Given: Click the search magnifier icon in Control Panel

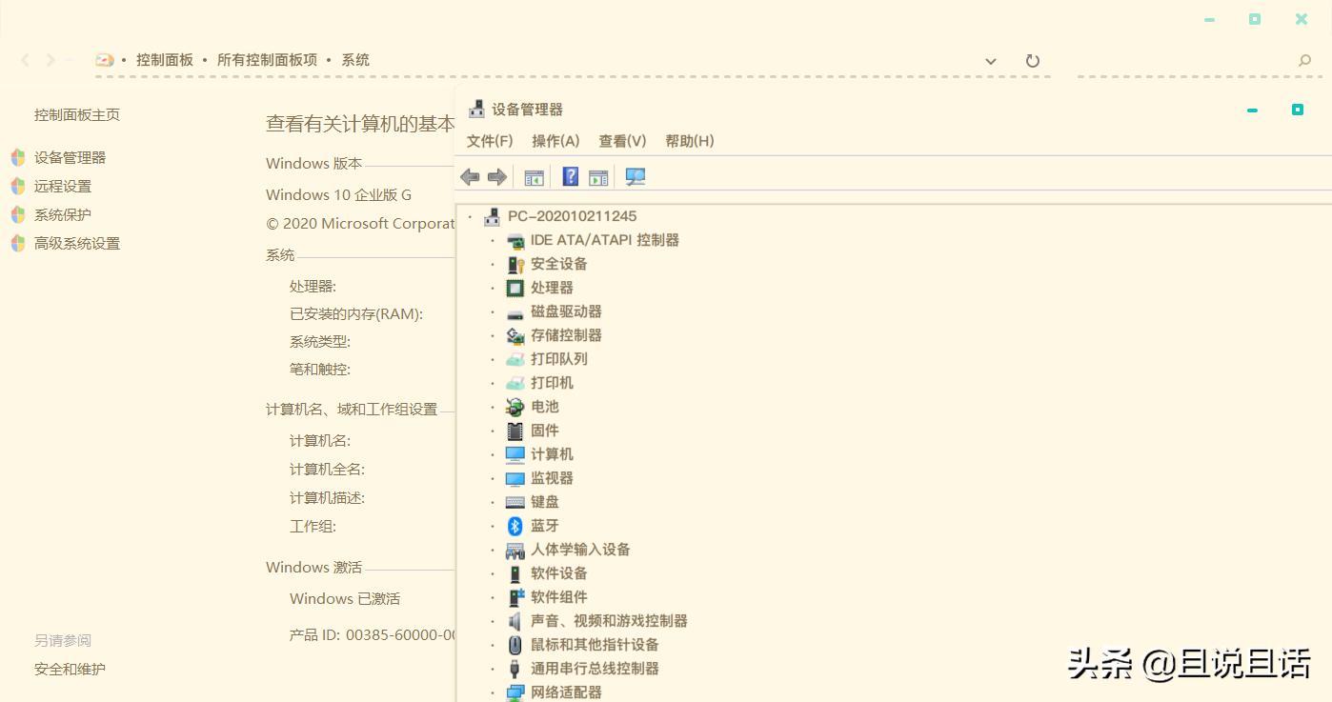Looking at the screenshot, I should pyautogui.click(x=1305, y=61).
